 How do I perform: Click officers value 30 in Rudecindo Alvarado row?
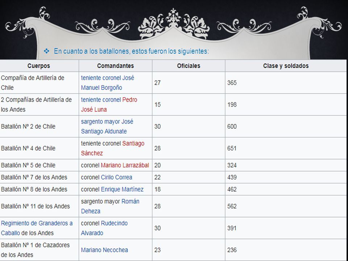[158, 228]
